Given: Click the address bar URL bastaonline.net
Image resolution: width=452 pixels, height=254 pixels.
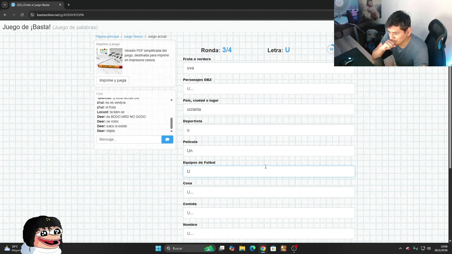Looking at the screenshot, I should coord(60,15).
